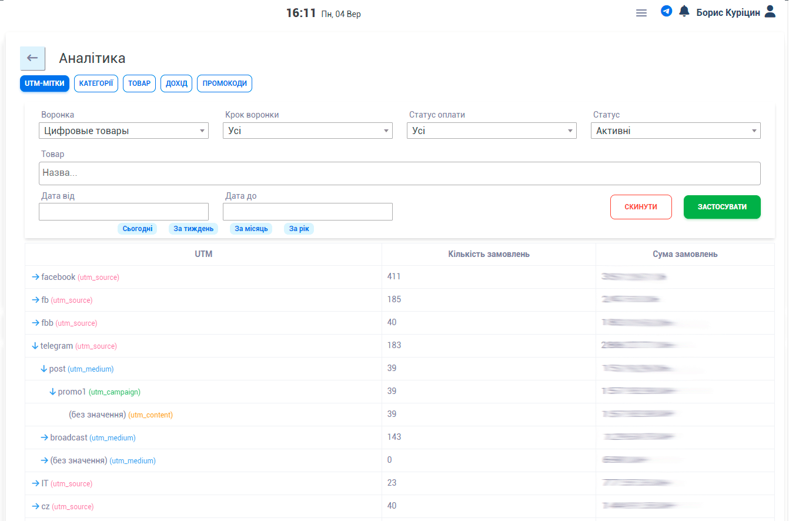
Task: Click the Товар name input field
Action: (x=400, y=173)
